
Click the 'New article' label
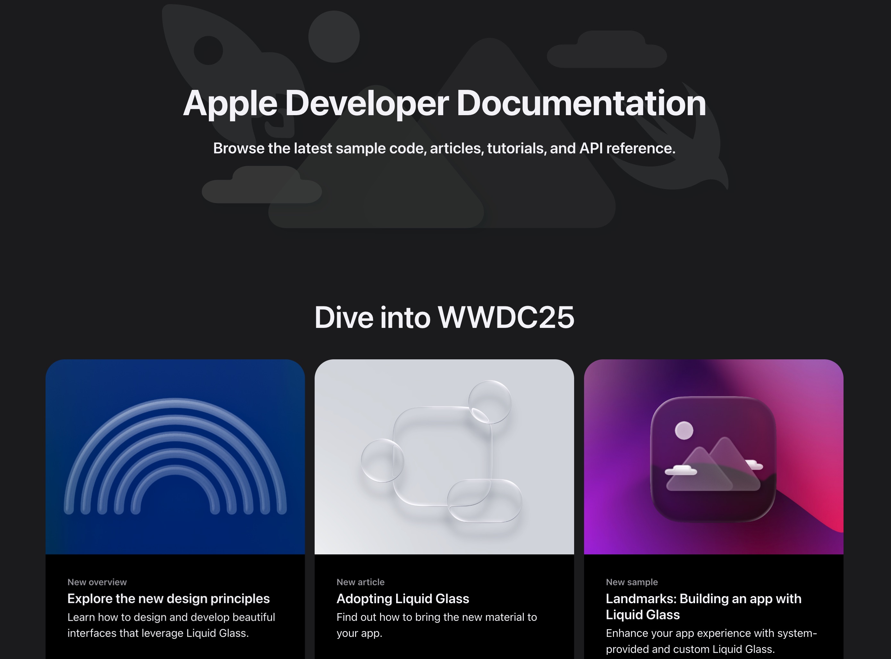click(360, 582)
